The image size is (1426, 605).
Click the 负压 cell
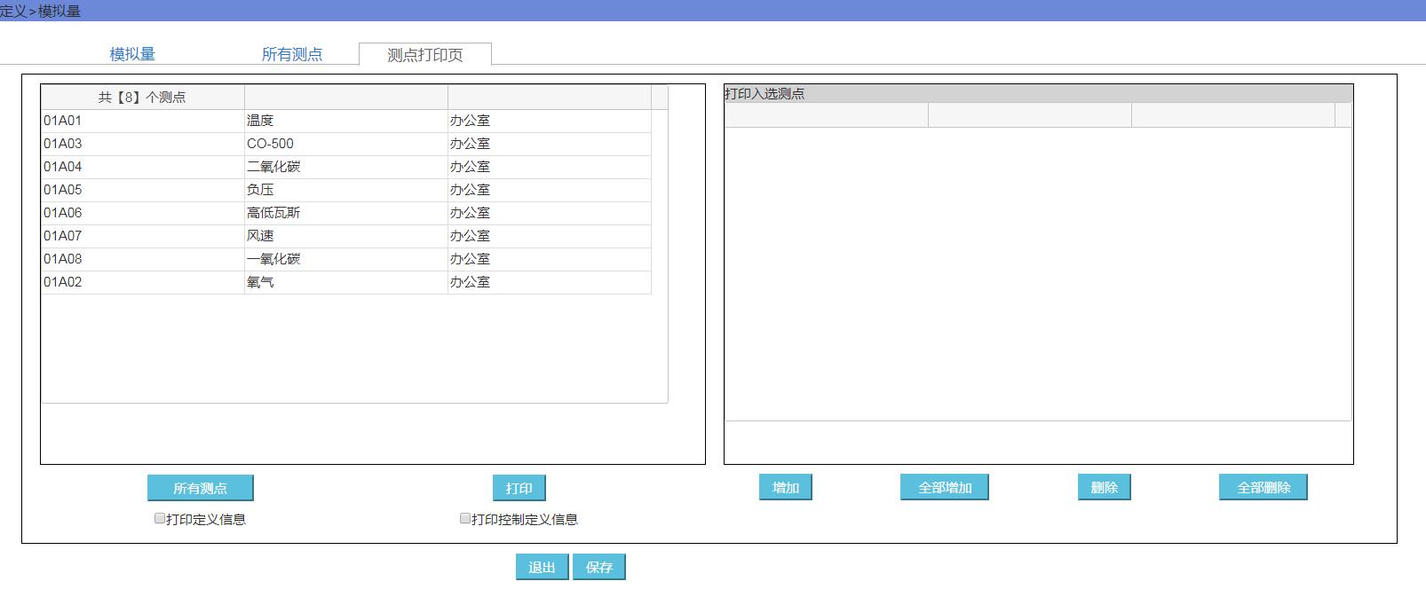point(346,190)
